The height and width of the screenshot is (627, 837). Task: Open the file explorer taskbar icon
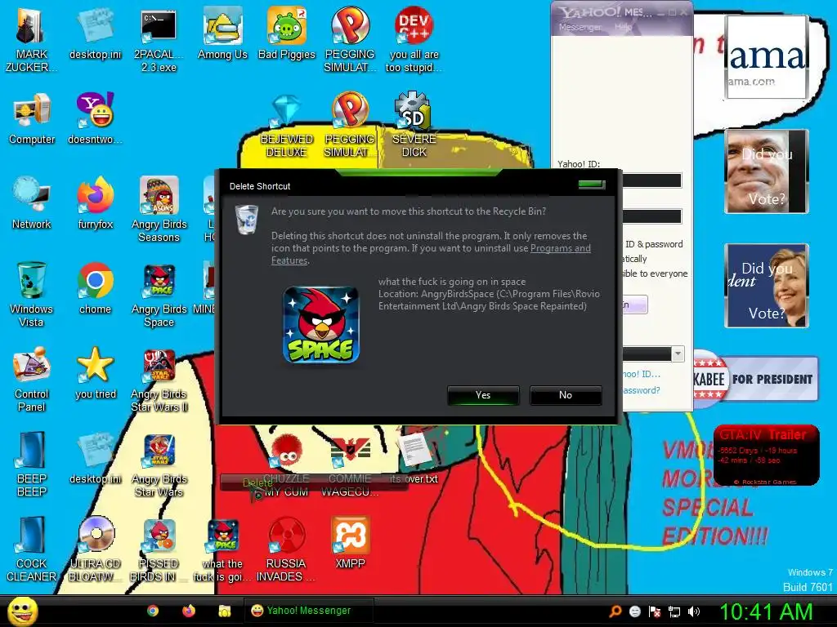click(x=225, y=611)
